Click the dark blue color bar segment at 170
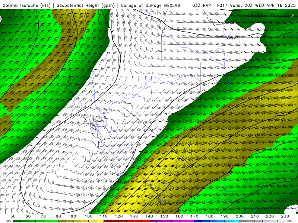 point(198,221)
